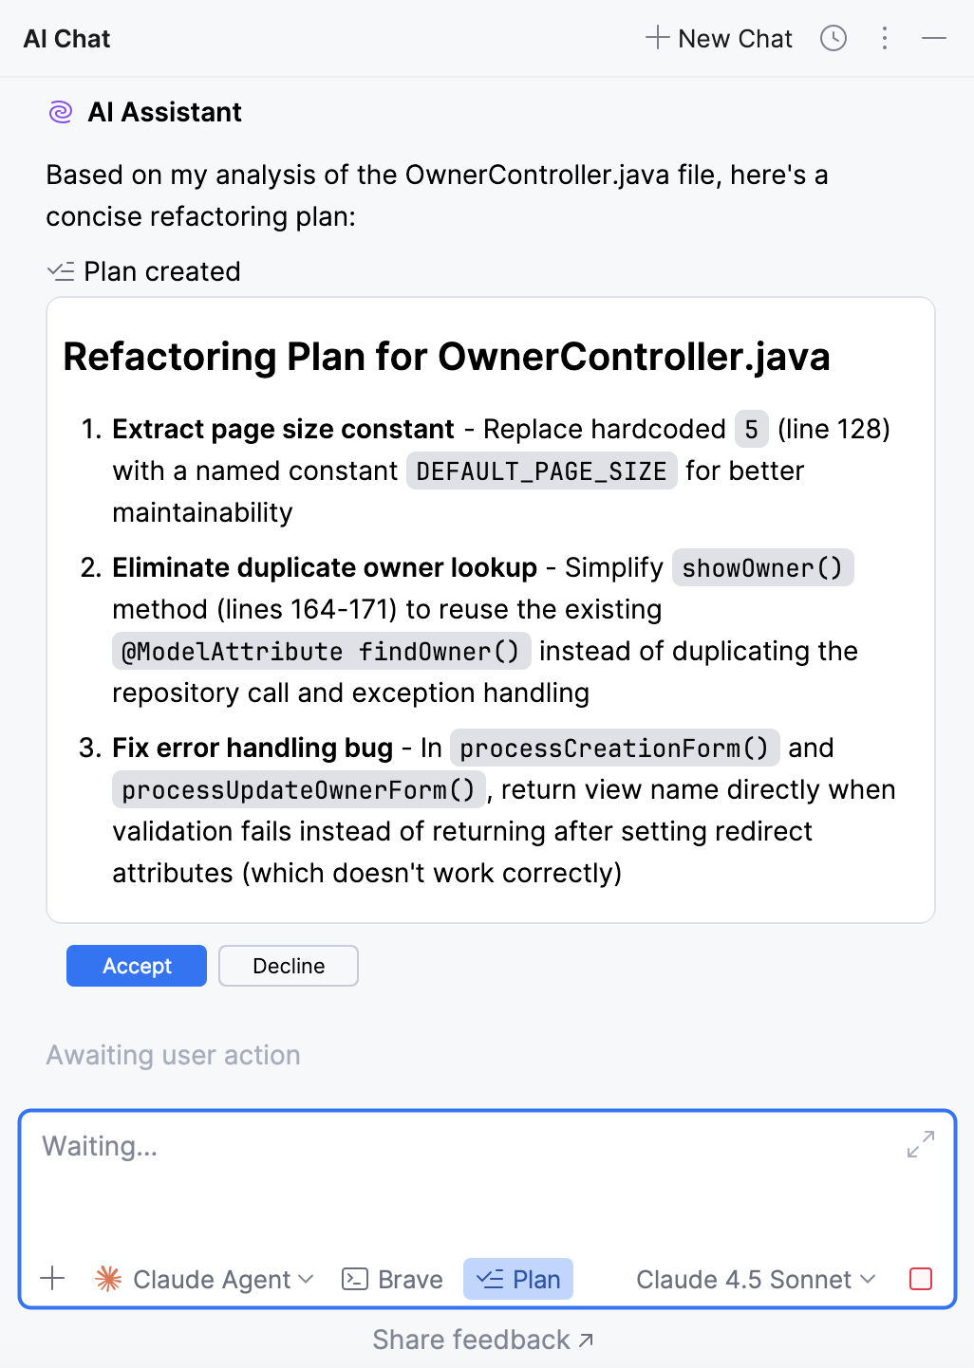
Task: Click the attach context plus icon
Action: [52, 1279]
